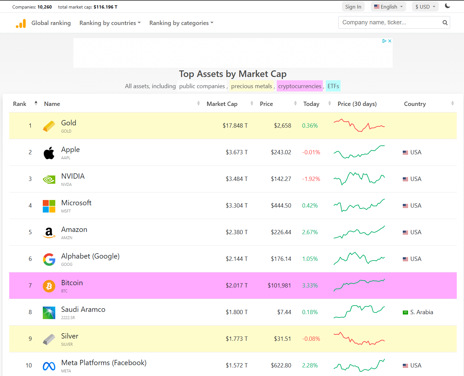Sort table by Name column arrows
Screen dimensions: 464x376
point(198,103)
